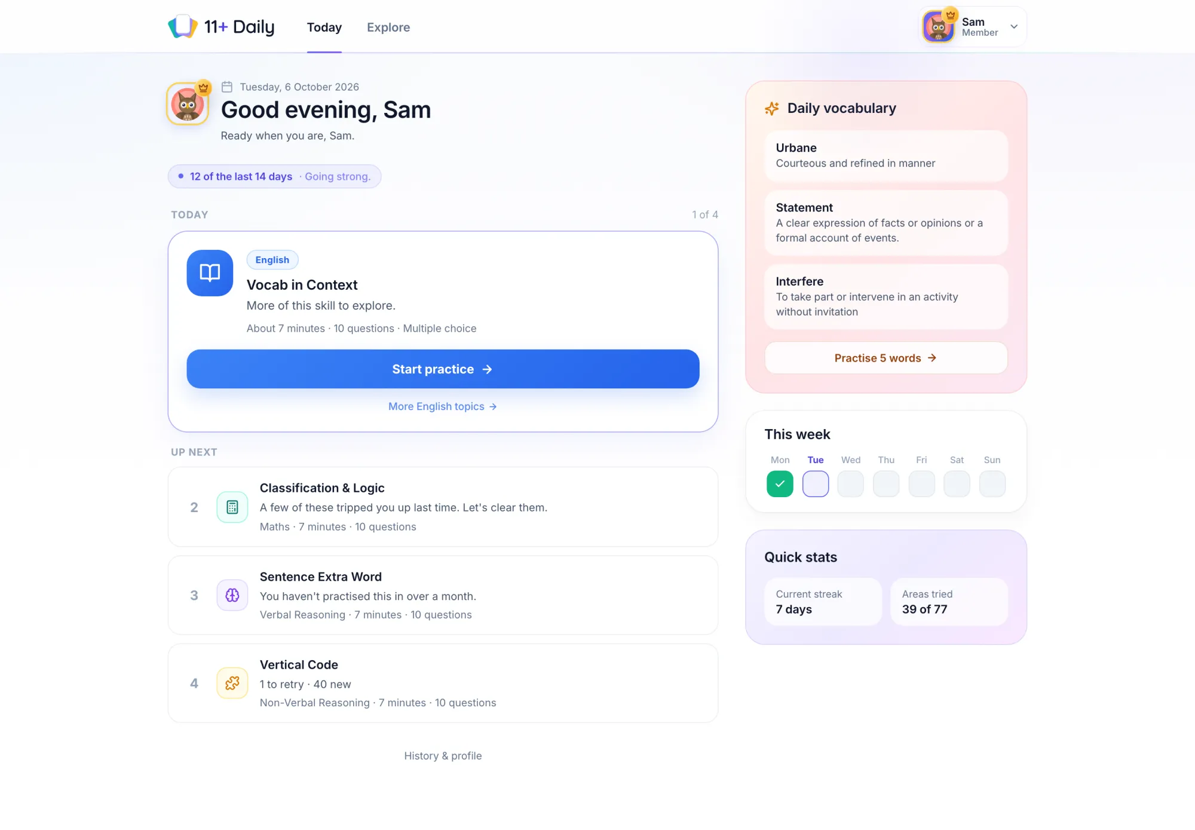The image size is (1195, 830).
Task: Select the Tuesday box in This week
Action: 816,484
